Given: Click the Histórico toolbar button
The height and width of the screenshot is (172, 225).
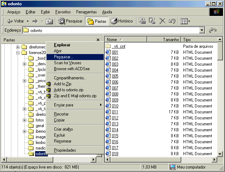Looking at the screenshot, I should (121, 21).
